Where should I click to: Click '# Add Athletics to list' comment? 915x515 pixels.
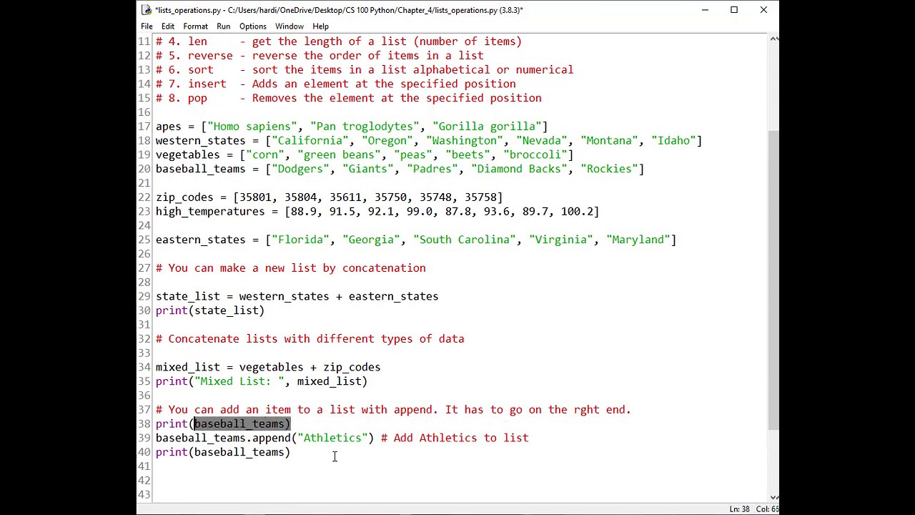point(455,438)
